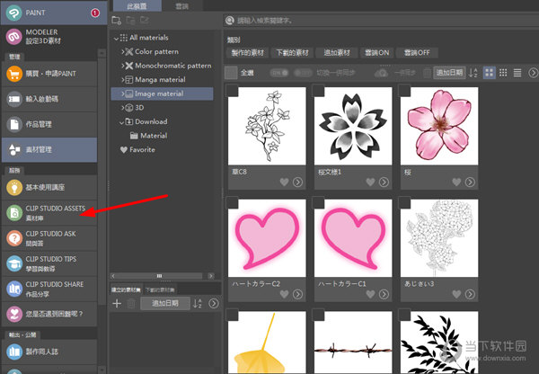Filter by 下載的素材 category

click(293, 53)
